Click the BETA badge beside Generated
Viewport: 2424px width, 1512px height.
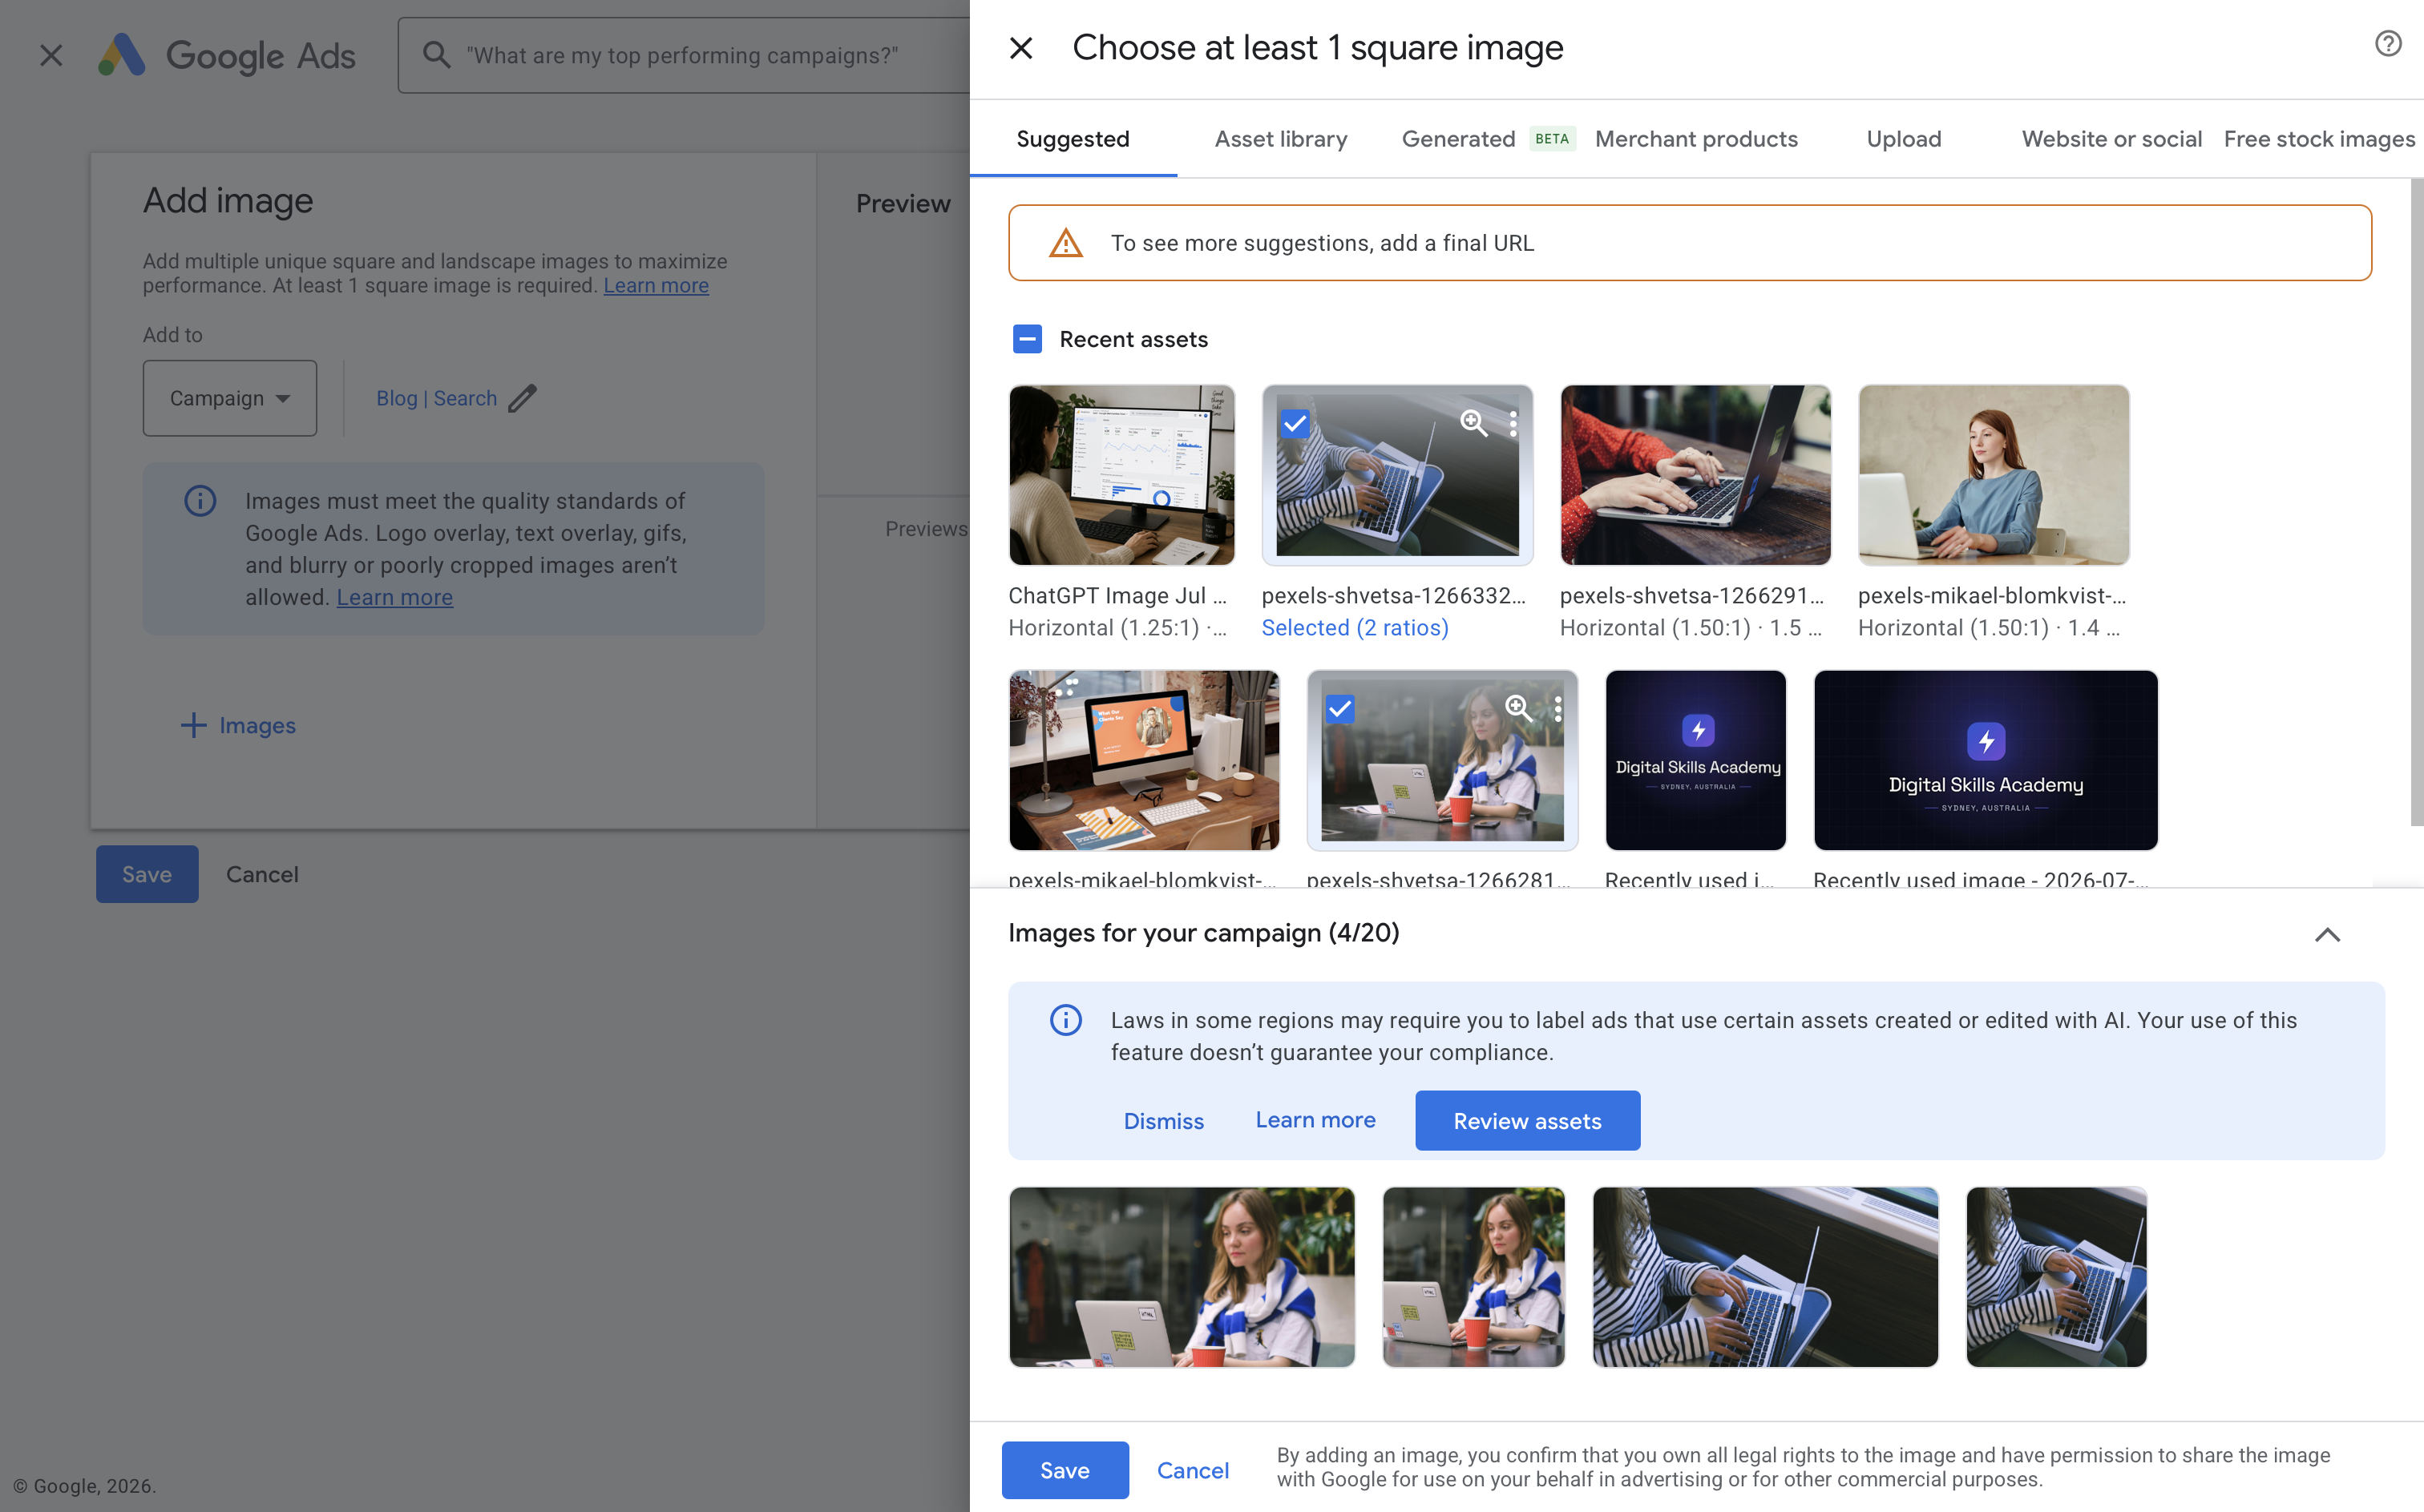[1552, 139]
